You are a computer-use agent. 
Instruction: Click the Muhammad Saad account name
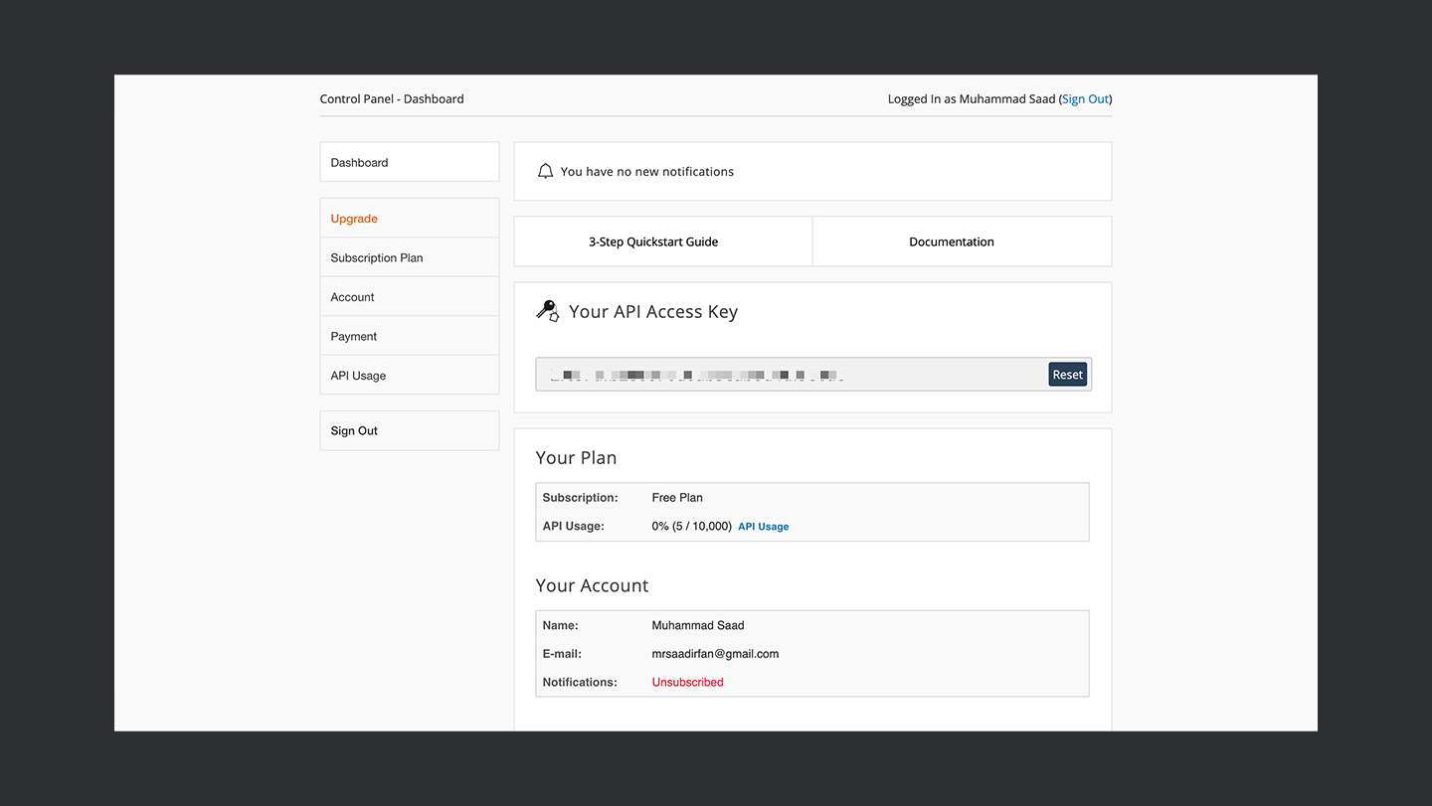click(x=698, y=625)
